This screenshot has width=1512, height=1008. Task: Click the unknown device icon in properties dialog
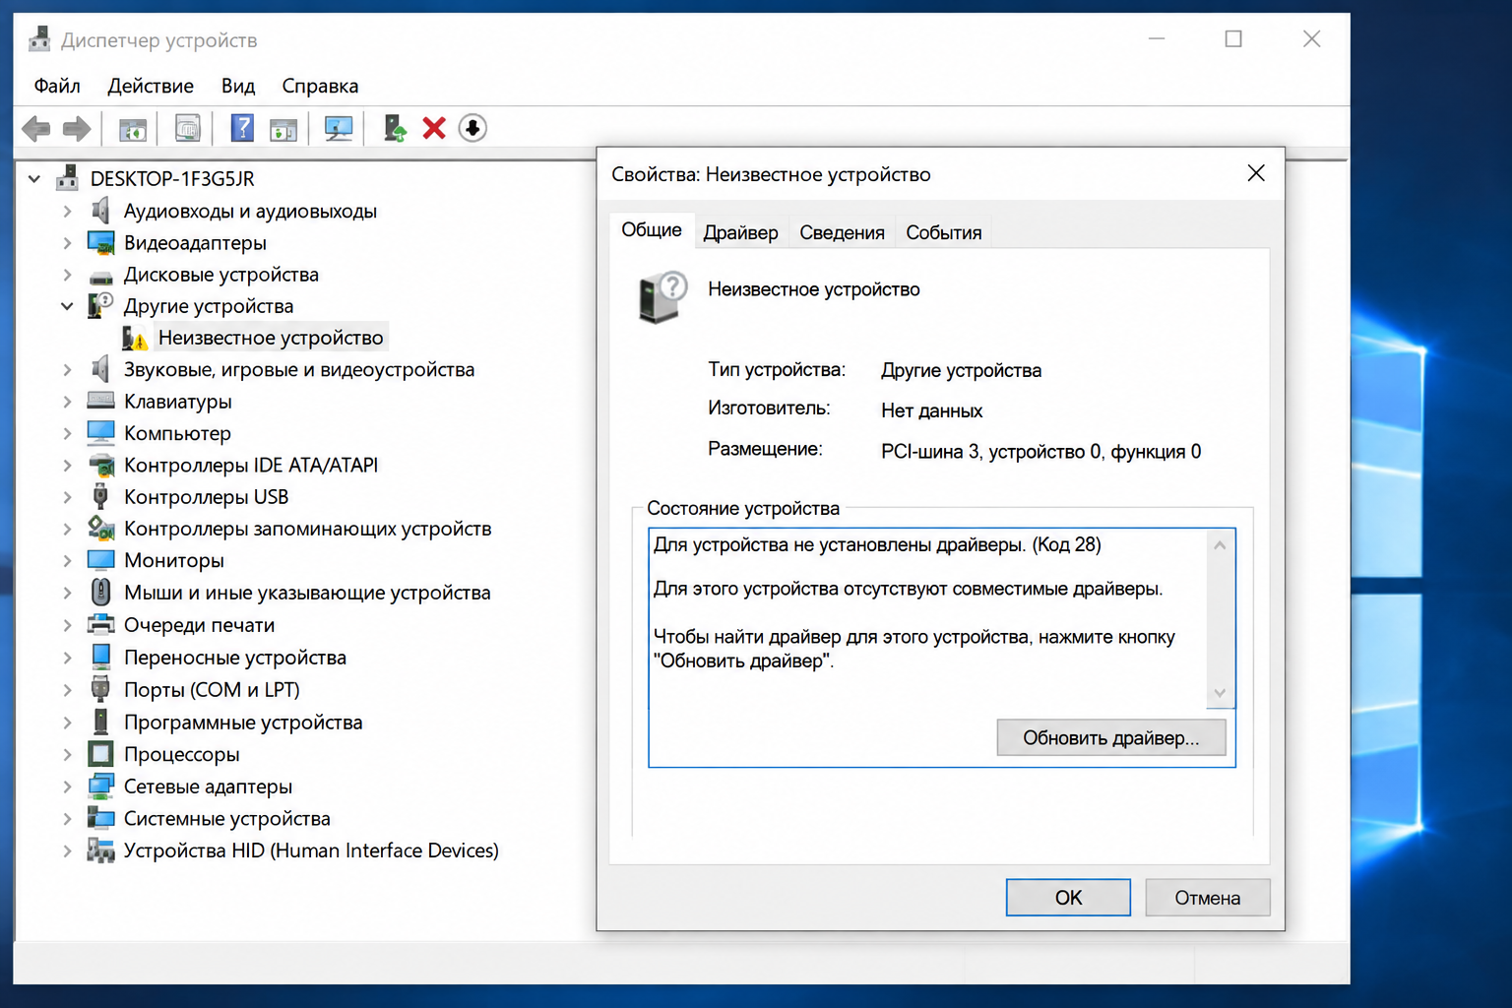click(x=662, y=297)
